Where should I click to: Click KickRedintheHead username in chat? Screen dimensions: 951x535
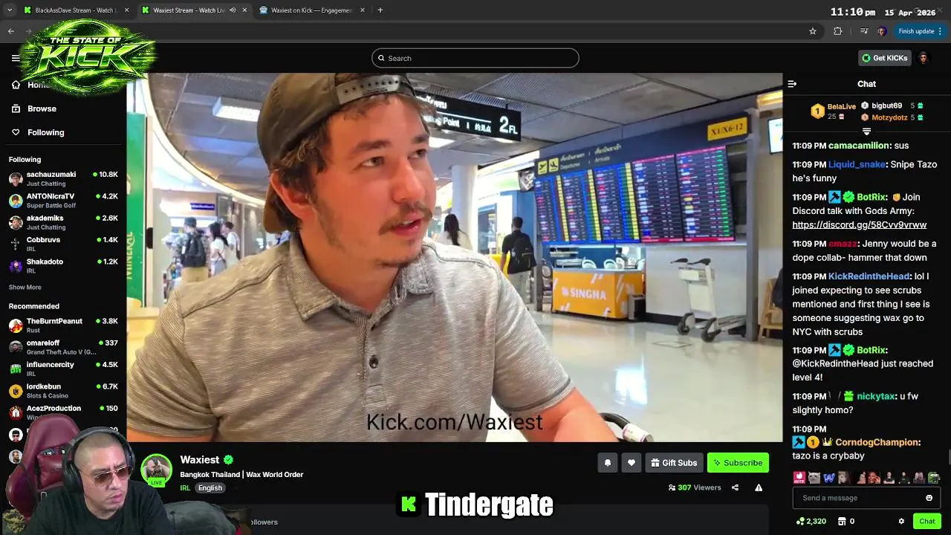point(869,276)
